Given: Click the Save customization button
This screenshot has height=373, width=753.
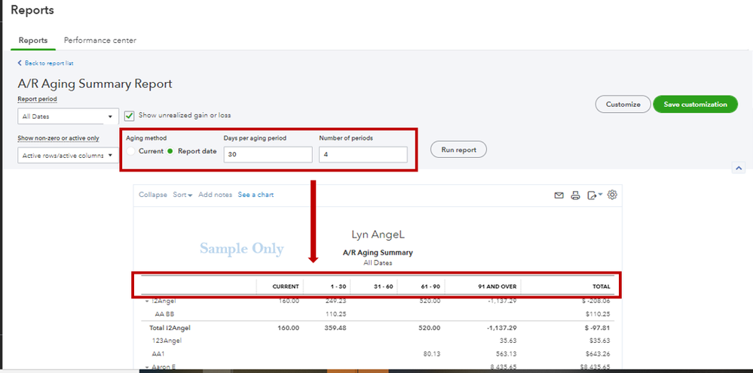Looking at the screenshot, I should coord(695,104).
